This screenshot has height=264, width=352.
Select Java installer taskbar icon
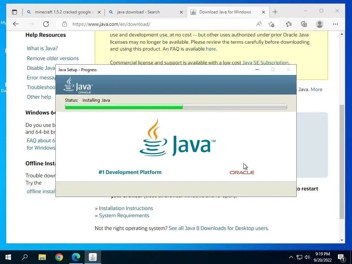click(93, 257)
